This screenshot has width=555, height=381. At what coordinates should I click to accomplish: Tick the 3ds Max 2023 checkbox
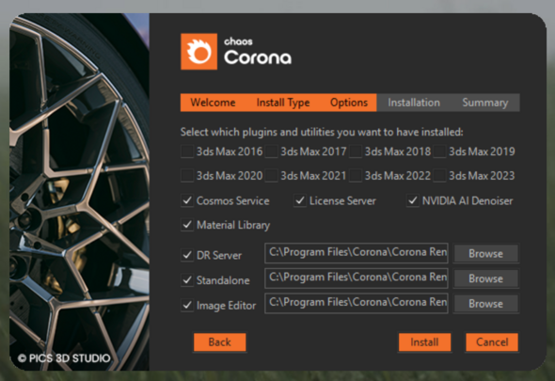pyautogui.click(x=439, y=175)
